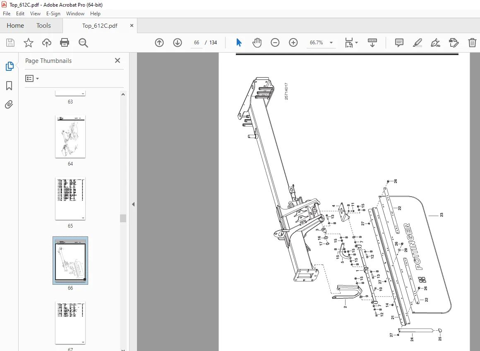Open the Edit menu

pos(20,14)
